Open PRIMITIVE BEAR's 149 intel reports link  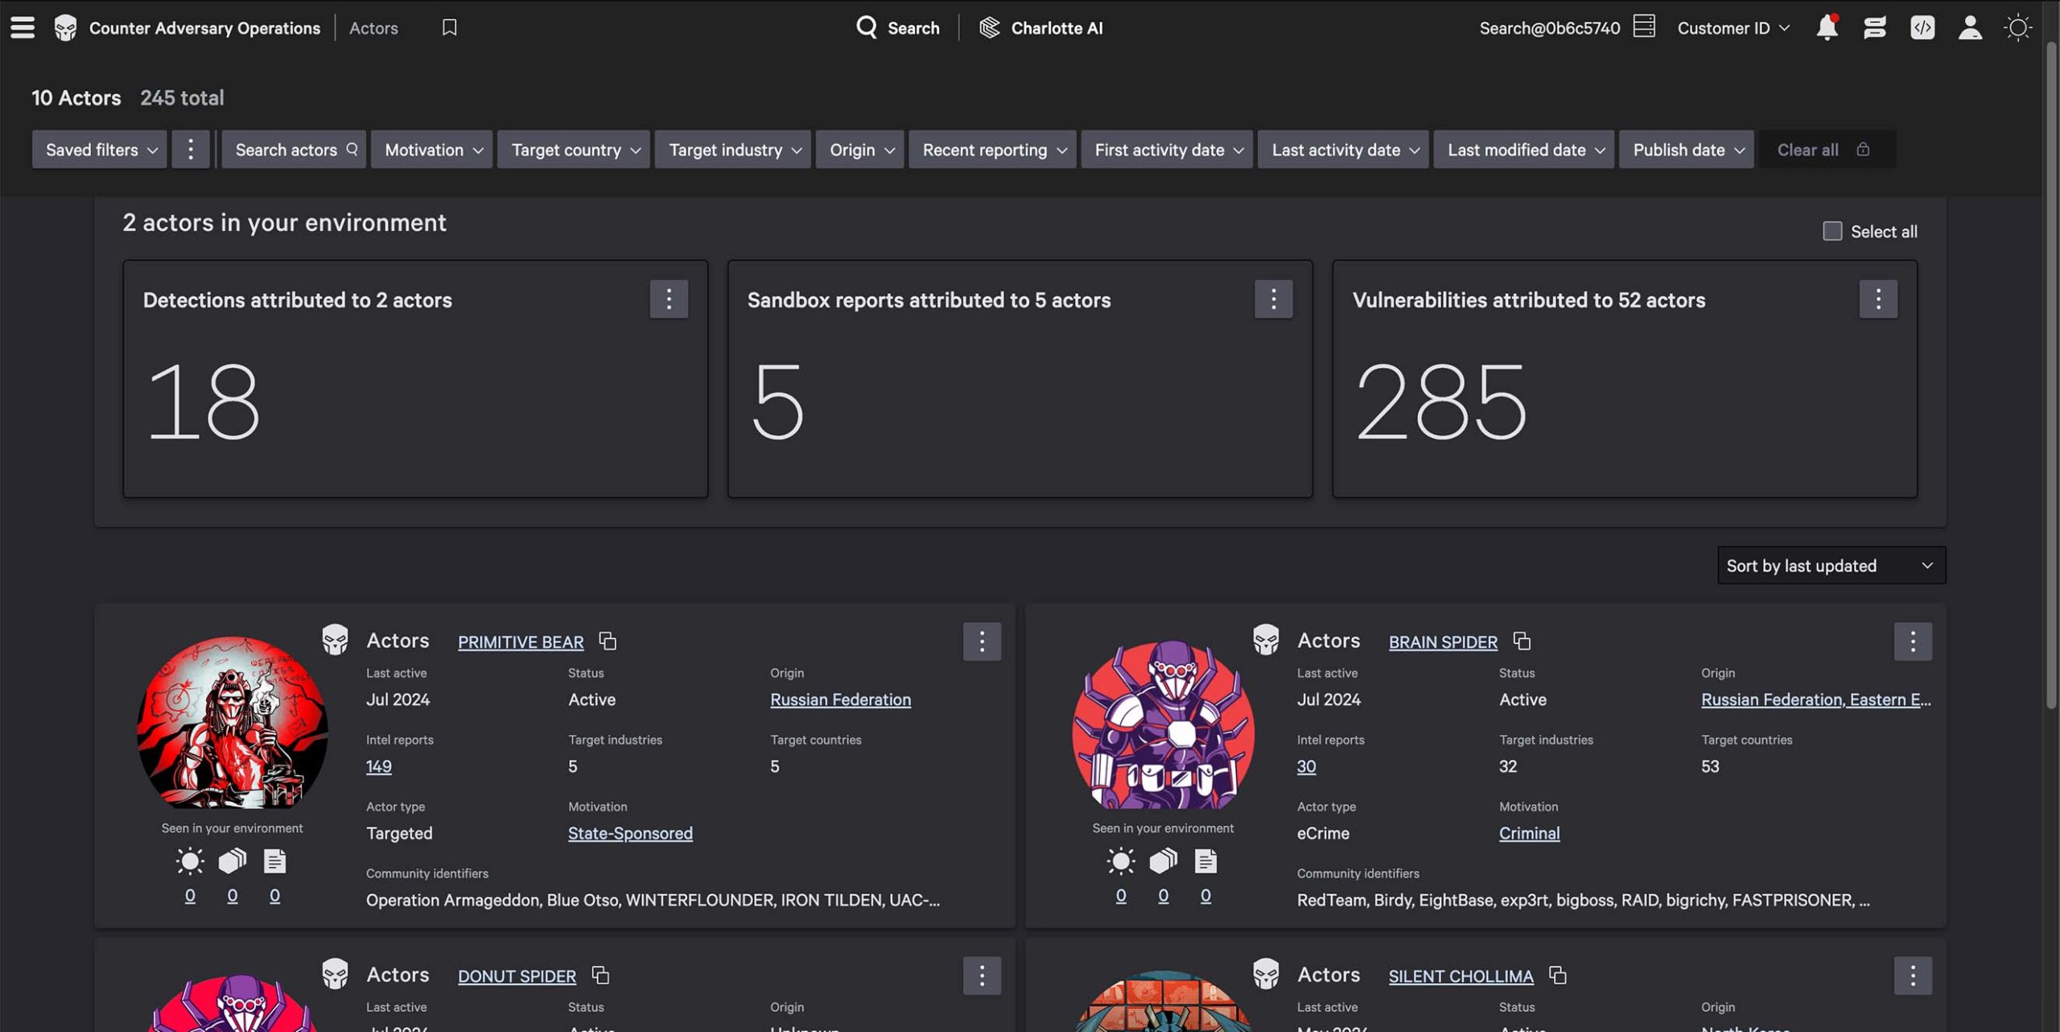pos(378,766)
